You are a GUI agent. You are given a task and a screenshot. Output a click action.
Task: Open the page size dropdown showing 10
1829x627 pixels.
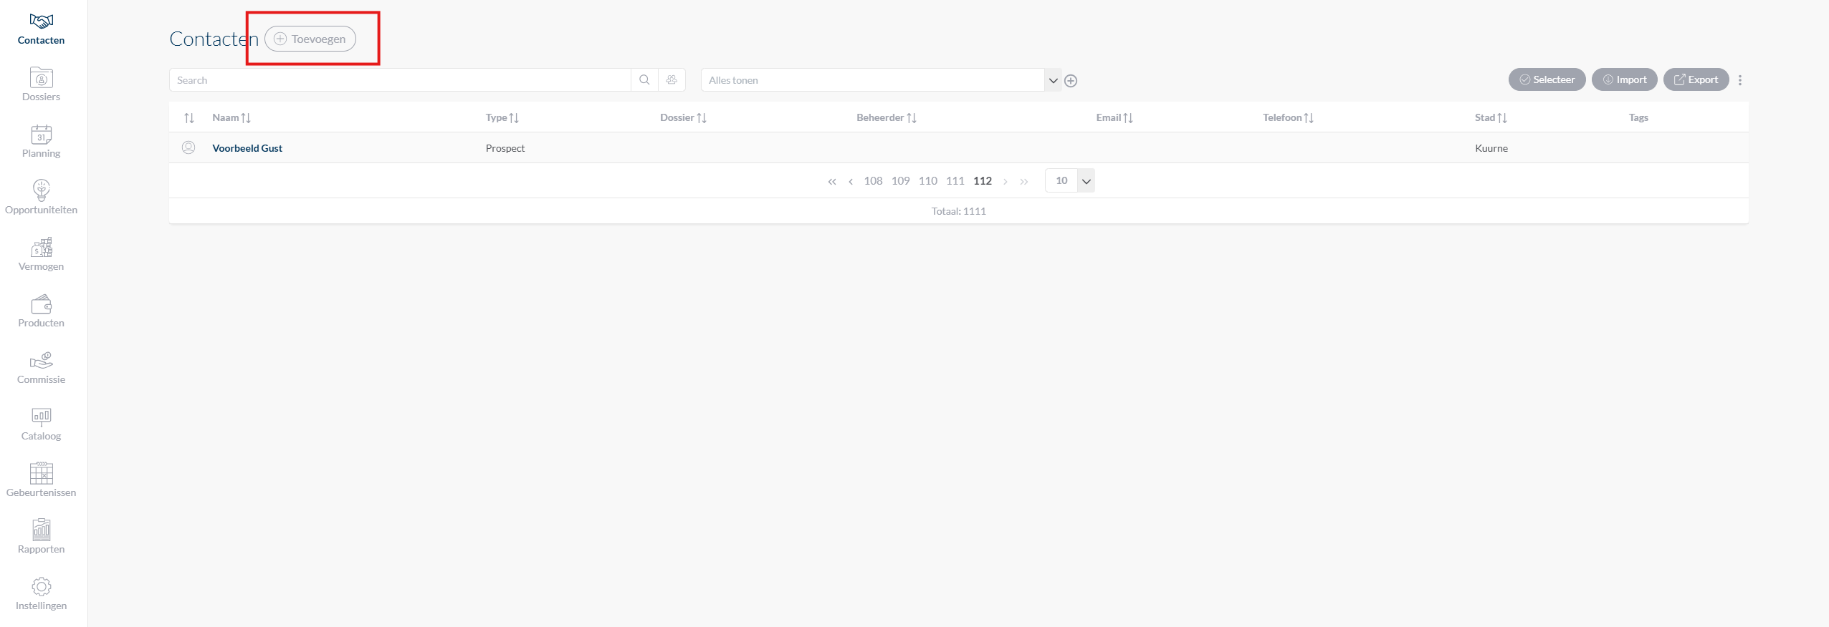[x=1086, y=181]
